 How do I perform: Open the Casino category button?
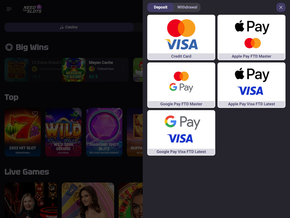(x=69, y=27)
